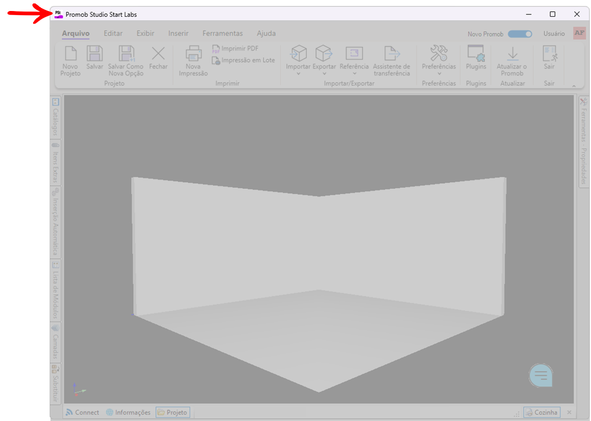Image resolution: width=591 pixels, height=421 pixels.
Task: Open Inserção Automática side panel
Action: [x=56, y=222]
